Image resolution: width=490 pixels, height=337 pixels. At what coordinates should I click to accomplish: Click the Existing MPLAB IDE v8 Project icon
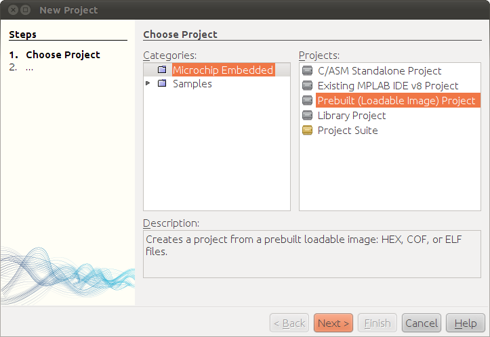pyautogui.click(x=307, y=85)
